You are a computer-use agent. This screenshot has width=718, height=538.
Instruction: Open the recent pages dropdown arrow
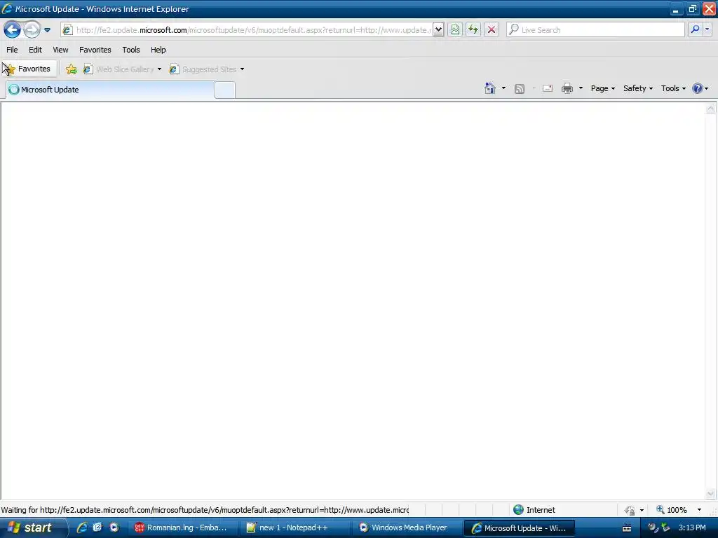click(x=47, y=30)
